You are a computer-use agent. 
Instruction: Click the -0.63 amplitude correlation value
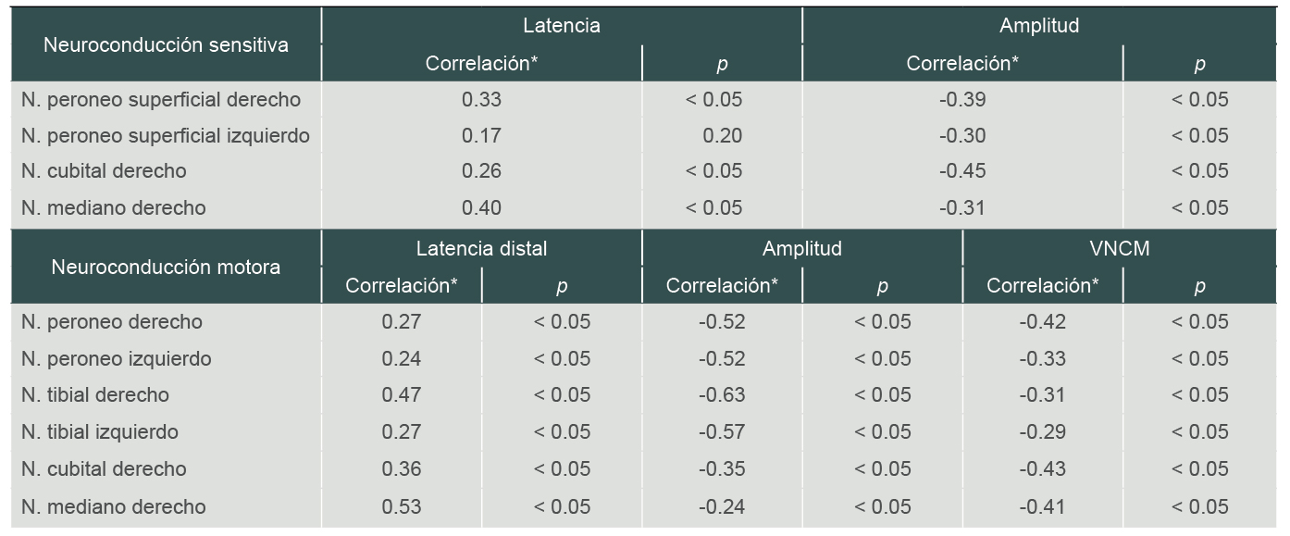click(x=722, y=395)
